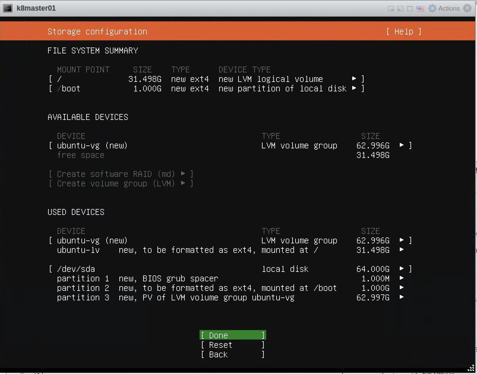Expand ubuntu-vg arrow under Available Devices

[x=402, y=145]
